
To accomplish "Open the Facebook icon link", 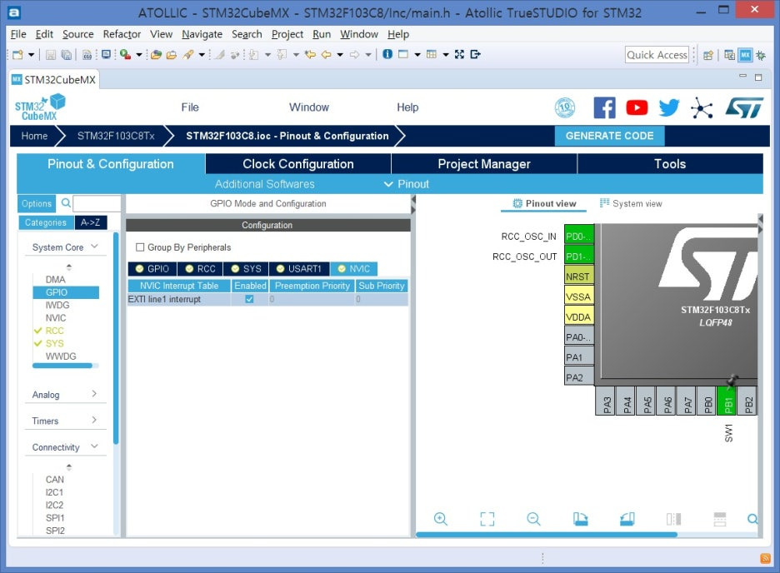I will pyautogui.click(x=604, y=107).
